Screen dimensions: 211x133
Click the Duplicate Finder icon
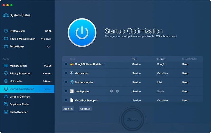pyautogui.click(x=6, y=104)
